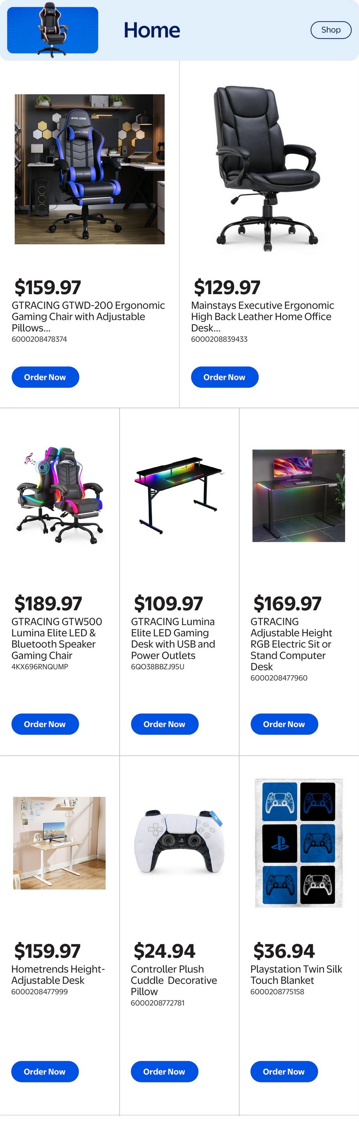Open the Mainstays Executive Ergonomic chair title link
This screenshot has height=1122, width=359.
click(x=262, y=317)
